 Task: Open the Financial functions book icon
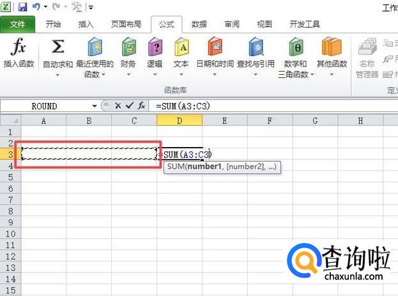point(128,47)
